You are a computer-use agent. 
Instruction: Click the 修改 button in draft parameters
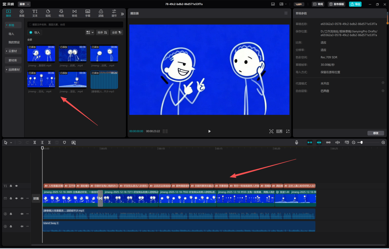tap(376, 133)
